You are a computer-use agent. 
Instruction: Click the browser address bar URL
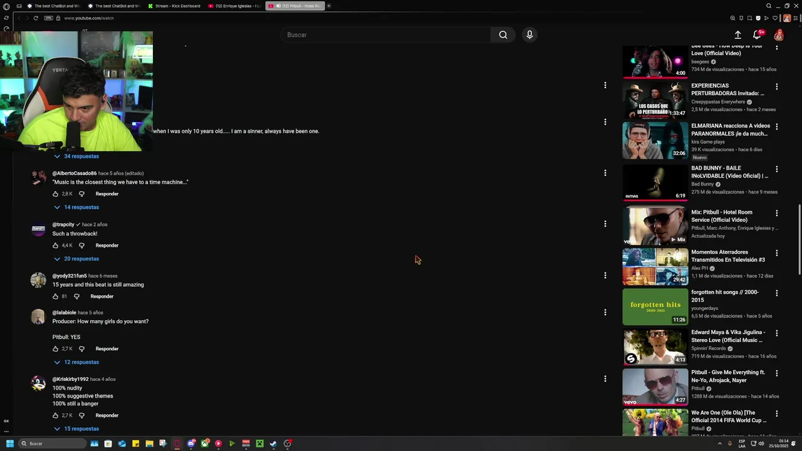pos(88,18)
